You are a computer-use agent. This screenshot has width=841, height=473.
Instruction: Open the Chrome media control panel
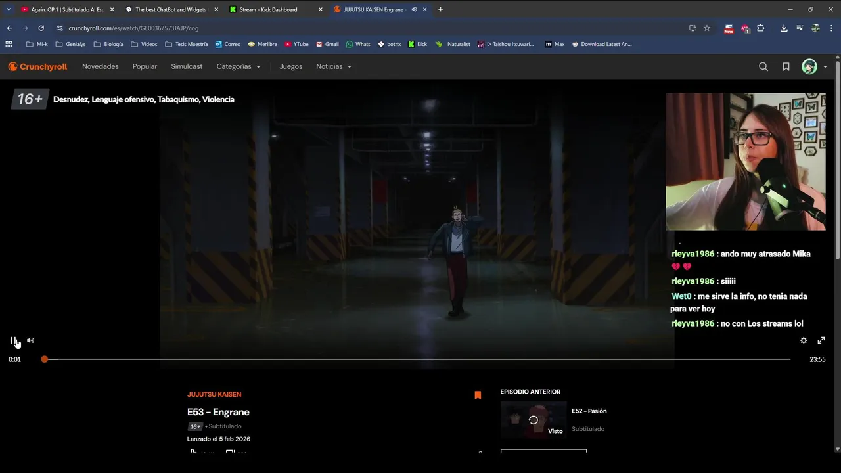tap(800, 28)
